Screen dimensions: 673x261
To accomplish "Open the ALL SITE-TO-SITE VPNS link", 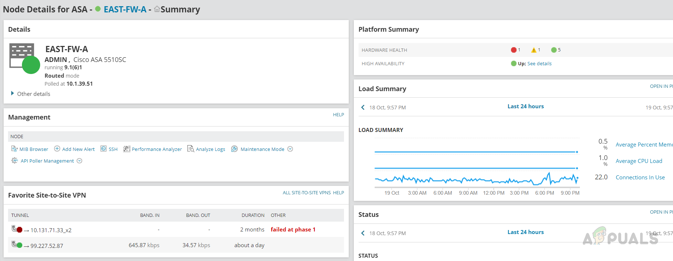I will [306, 192].
